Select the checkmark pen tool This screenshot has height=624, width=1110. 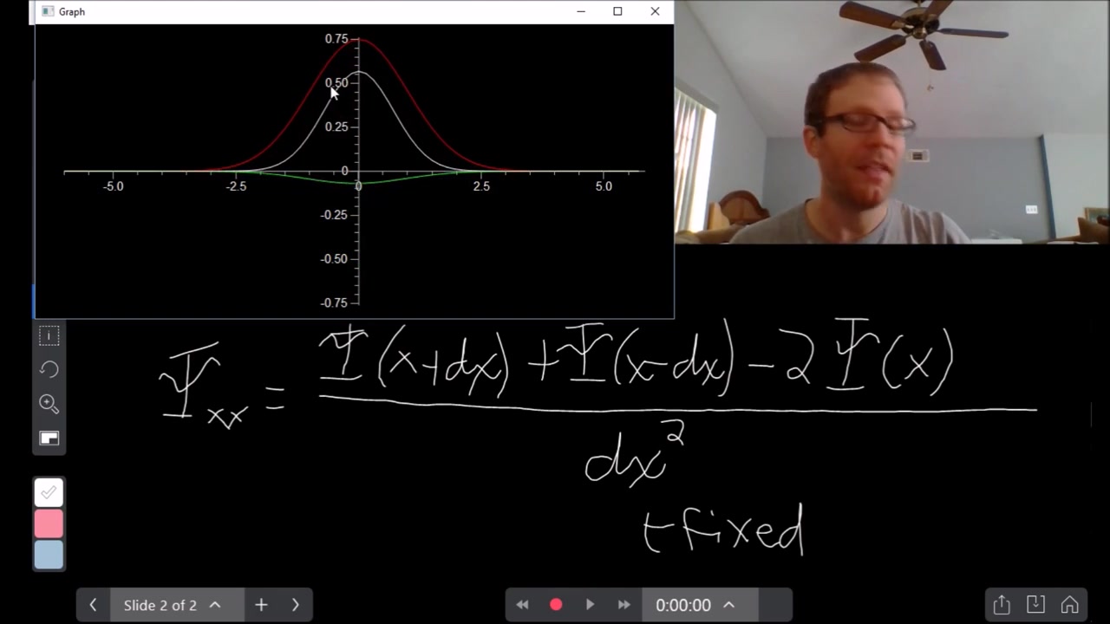(49, 492)
